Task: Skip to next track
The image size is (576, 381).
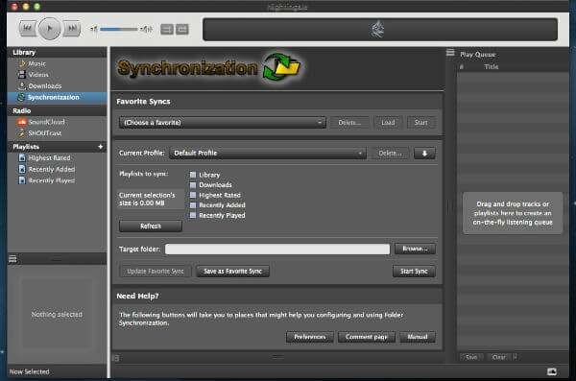Action: [72, 28]
